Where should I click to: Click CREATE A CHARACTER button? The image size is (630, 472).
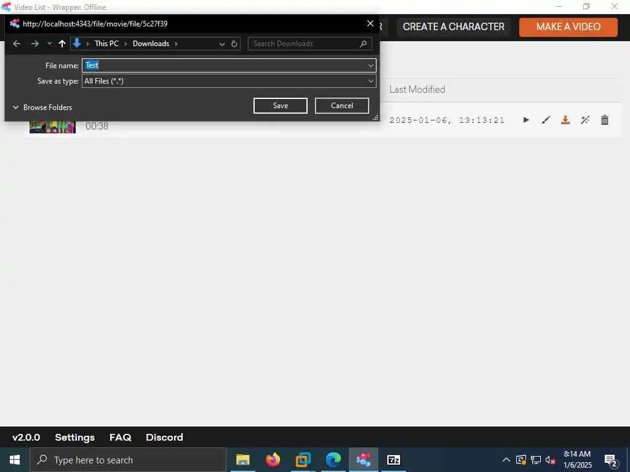(x=453, y=27)
